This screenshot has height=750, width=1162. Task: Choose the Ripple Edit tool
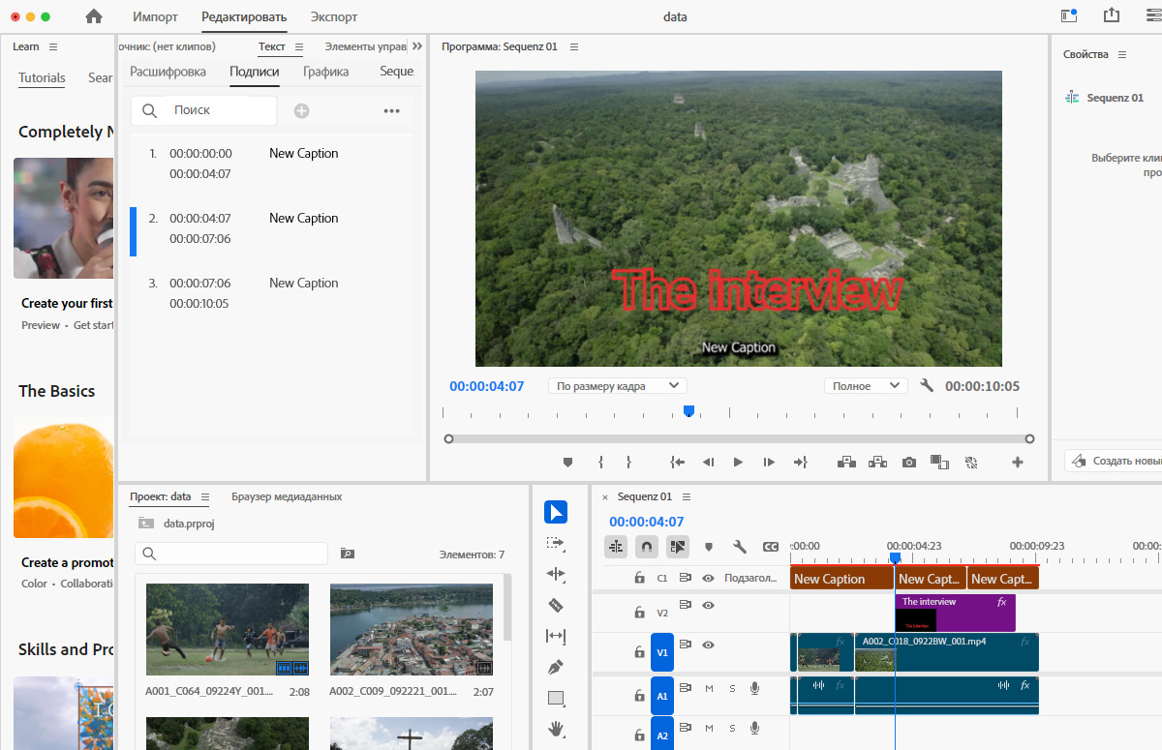pos(556,574)
